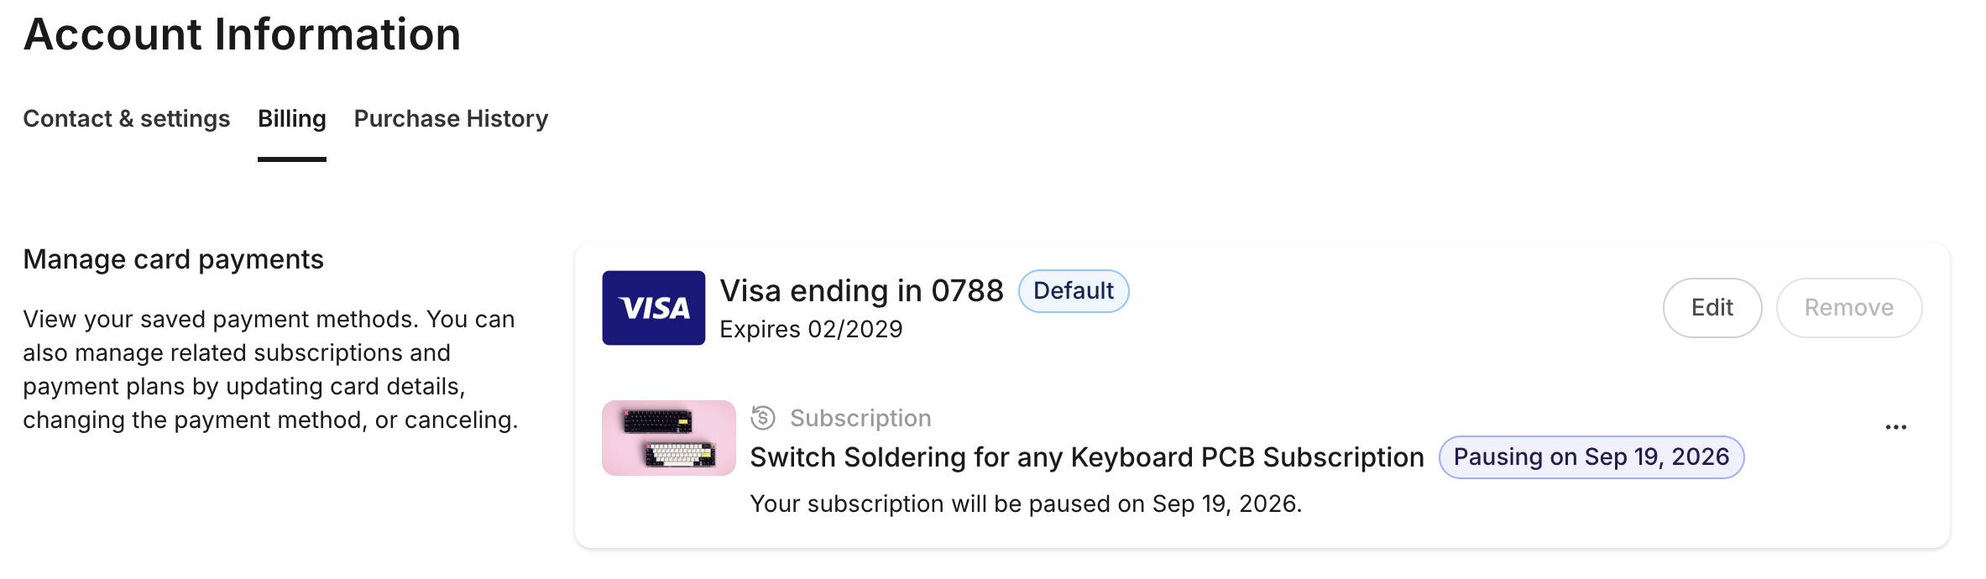Switch to the Contact & settings tab

[x=126, y=118]
